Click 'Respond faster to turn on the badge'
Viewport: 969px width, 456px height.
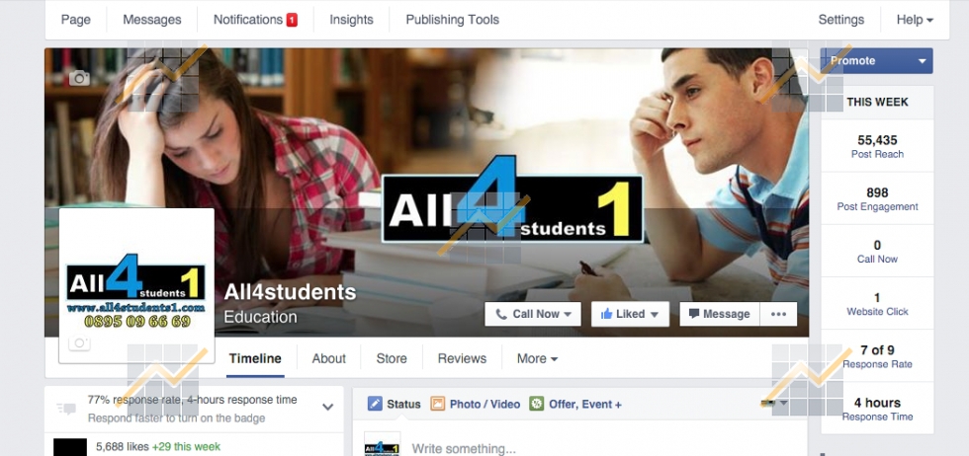[176, 418]
